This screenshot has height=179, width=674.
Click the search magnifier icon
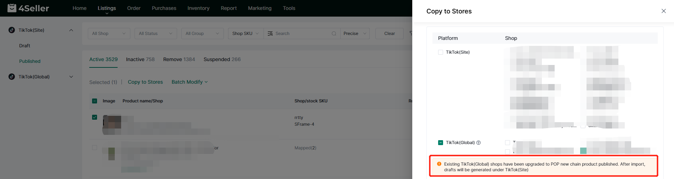(x=334, y=34)
